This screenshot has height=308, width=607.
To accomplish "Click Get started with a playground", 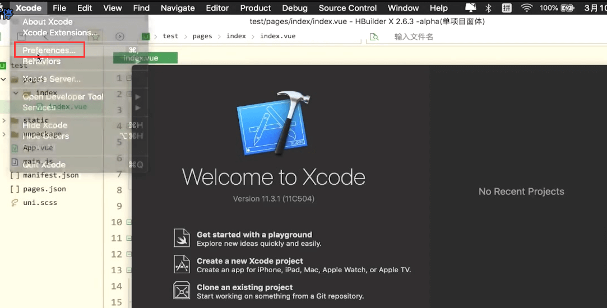I will (254, 235).
